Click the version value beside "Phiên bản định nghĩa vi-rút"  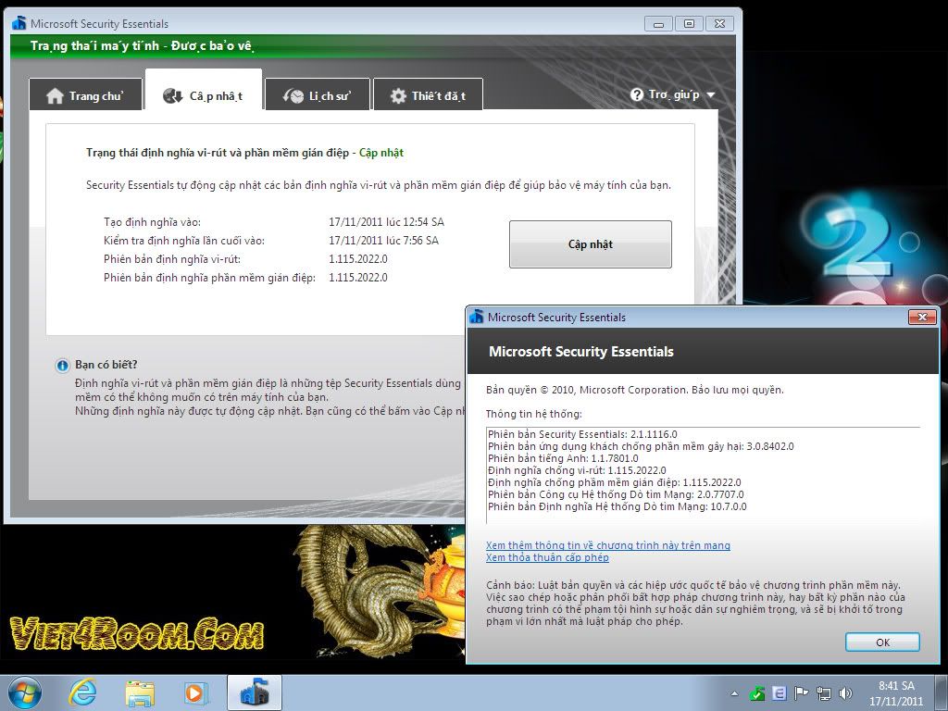coord(358,259)
